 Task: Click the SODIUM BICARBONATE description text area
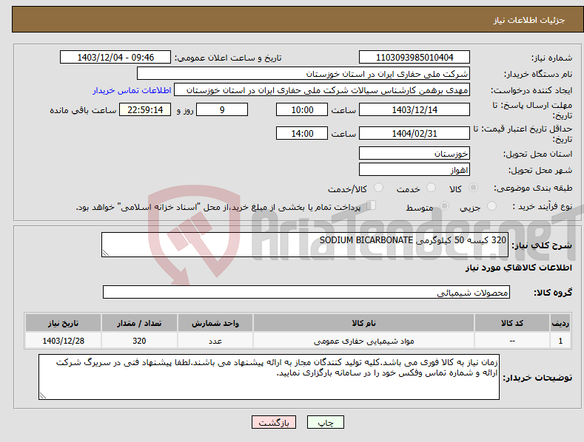pos(305,245)
